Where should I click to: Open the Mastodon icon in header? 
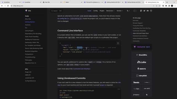141,11
